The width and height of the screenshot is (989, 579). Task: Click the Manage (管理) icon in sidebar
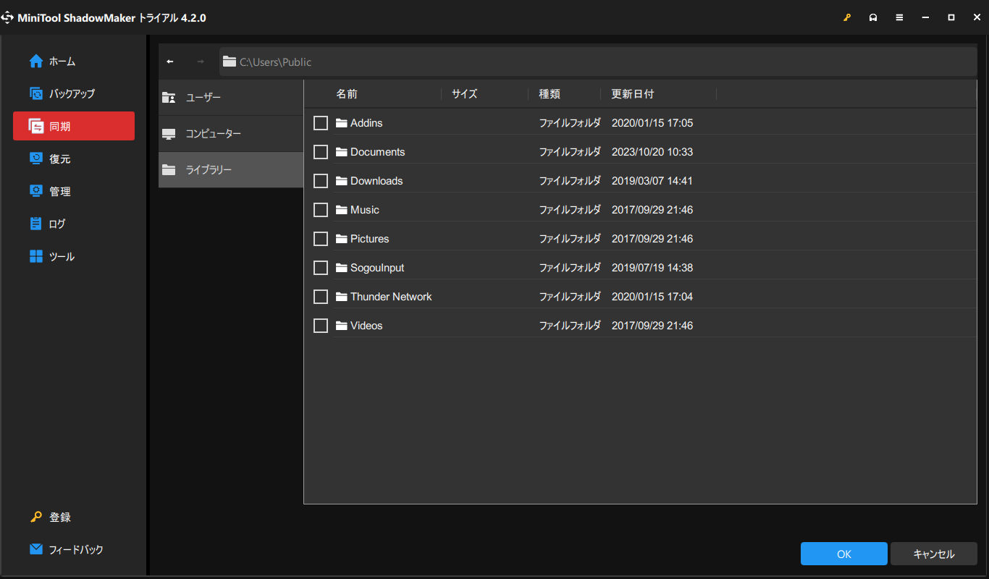(36, 191)
